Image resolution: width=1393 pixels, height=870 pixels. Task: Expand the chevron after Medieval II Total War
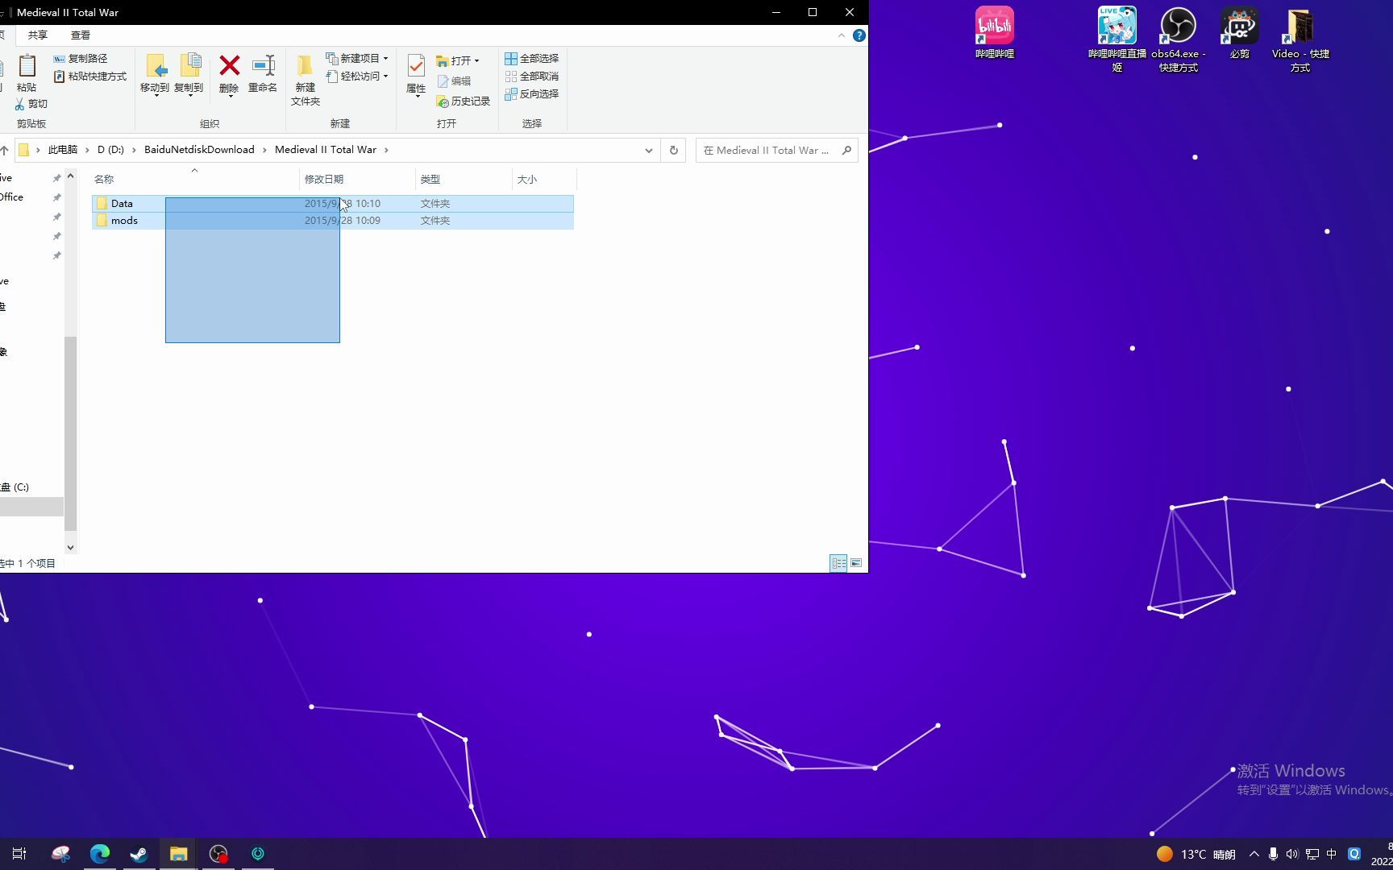click(386, 150)
